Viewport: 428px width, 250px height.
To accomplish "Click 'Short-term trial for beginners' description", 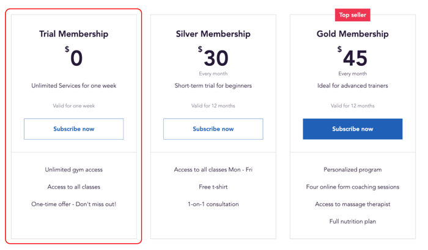I will [x=213, y=85].
